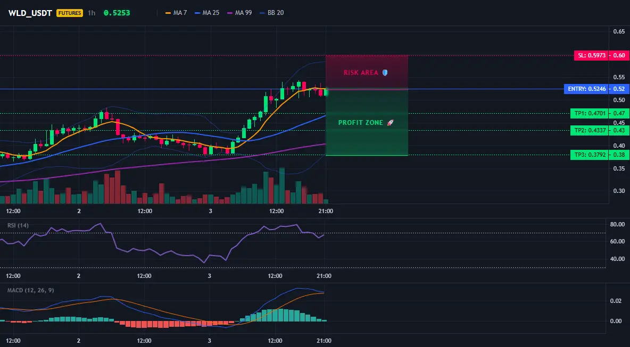Click the green PROFIT ZONE text
Image resolution: width=630 pixels, height=347 pixels.
click(361, 123)
